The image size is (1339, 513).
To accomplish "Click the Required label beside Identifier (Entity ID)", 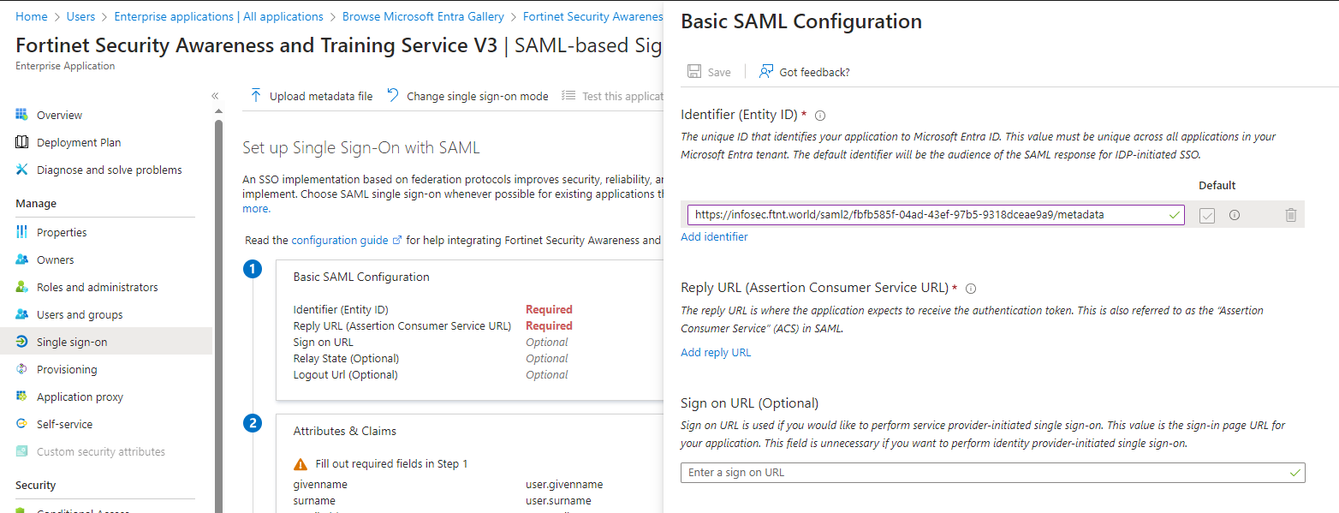I will [x=549, y=310].
